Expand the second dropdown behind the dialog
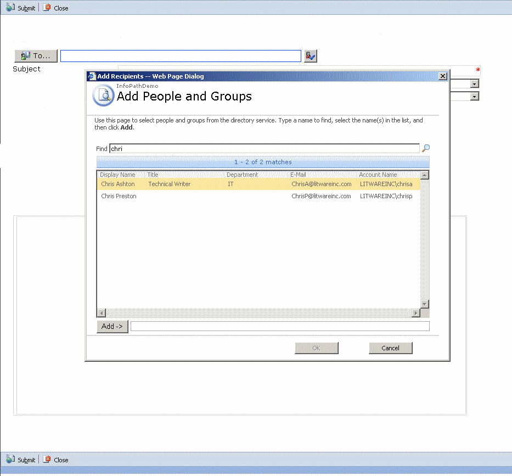Image resolution: width=512 pixels, height=476 pixels. [x=475, y=97]
